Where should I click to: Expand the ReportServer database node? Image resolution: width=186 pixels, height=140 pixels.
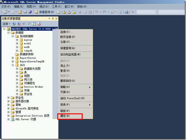(x=13, y=58)
